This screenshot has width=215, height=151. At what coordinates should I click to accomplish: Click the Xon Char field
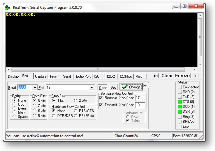(x=140, y=98)
